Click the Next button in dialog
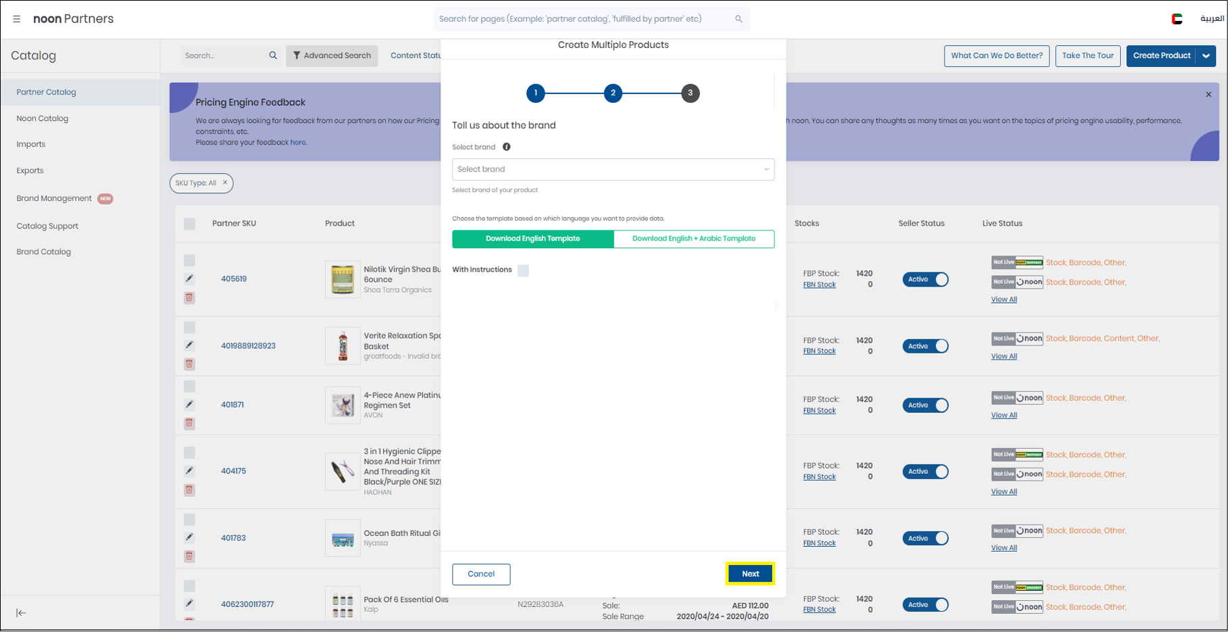Image resolution: width=1229 pixels, height=632 pixels. pos(750,574)
